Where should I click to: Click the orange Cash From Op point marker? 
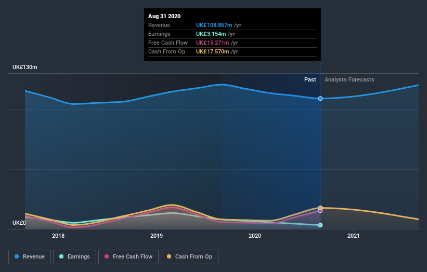(320, 208)
